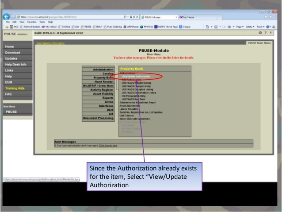
Task: Select Administrative Adjustment Report link
Action: point(138,103)
